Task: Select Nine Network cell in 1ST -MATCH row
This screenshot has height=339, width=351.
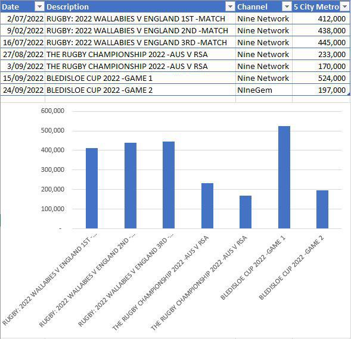Action: point(264,18)
